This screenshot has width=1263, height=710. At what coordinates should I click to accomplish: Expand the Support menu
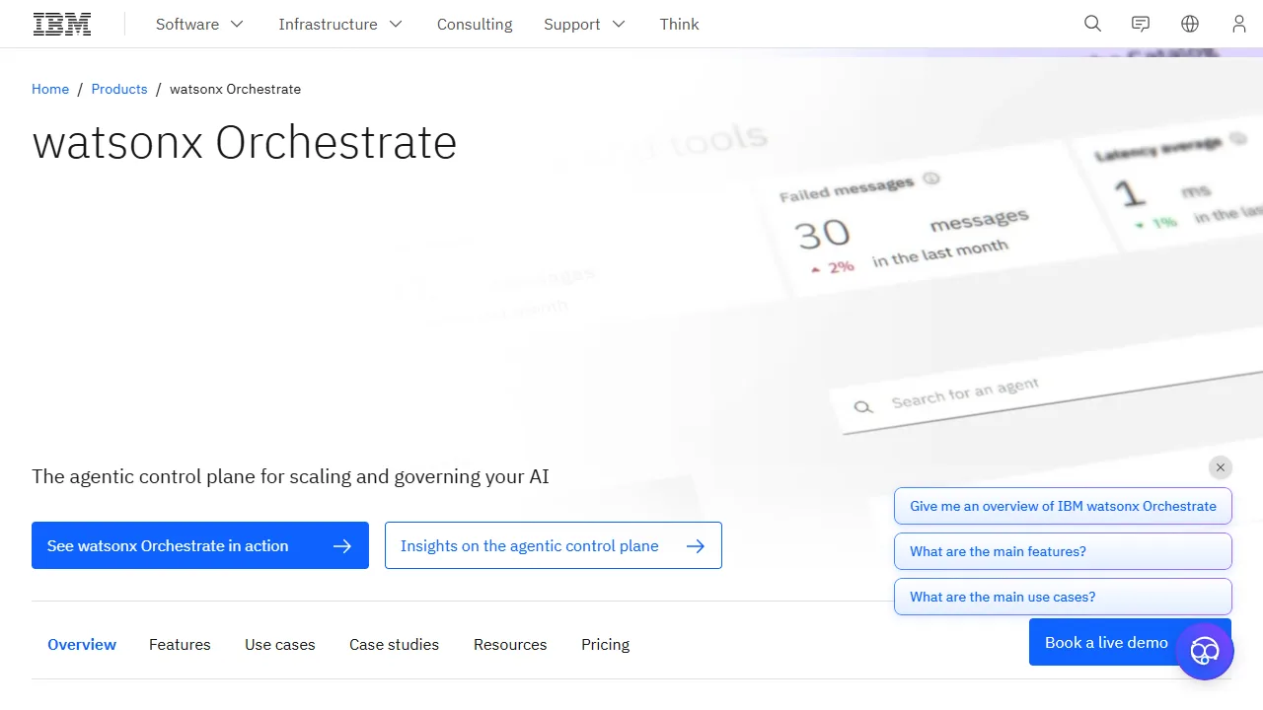tap(584, 24)
